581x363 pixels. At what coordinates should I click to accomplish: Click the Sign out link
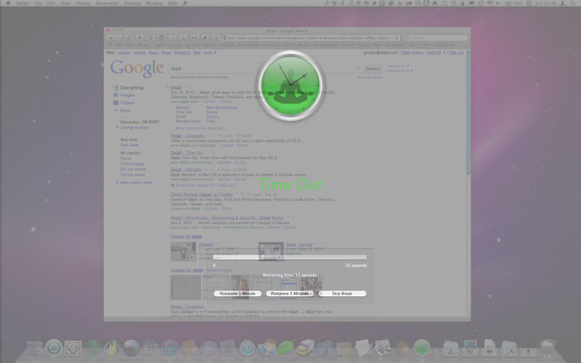(457, 52)
